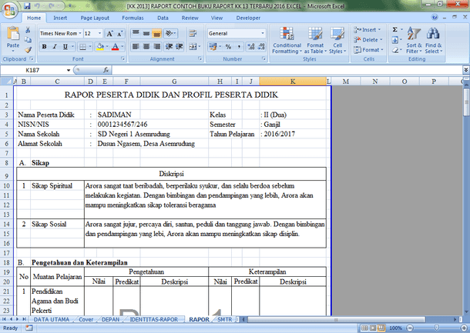The image size is (470, 333).
Task: Open the font size dropdown
Action: click(x=100, y=34)
